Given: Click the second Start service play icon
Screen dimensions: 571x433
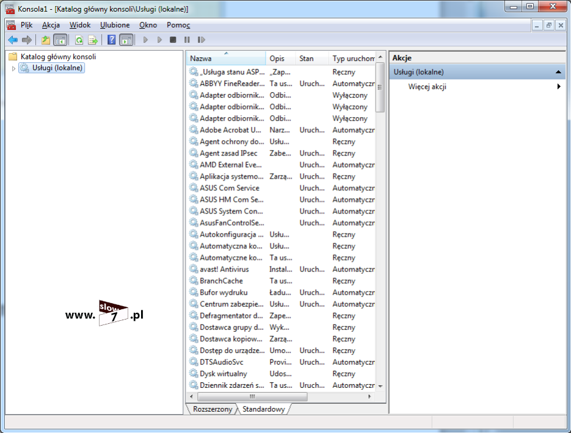Looking at the screenshot, I should coord(159,40).
